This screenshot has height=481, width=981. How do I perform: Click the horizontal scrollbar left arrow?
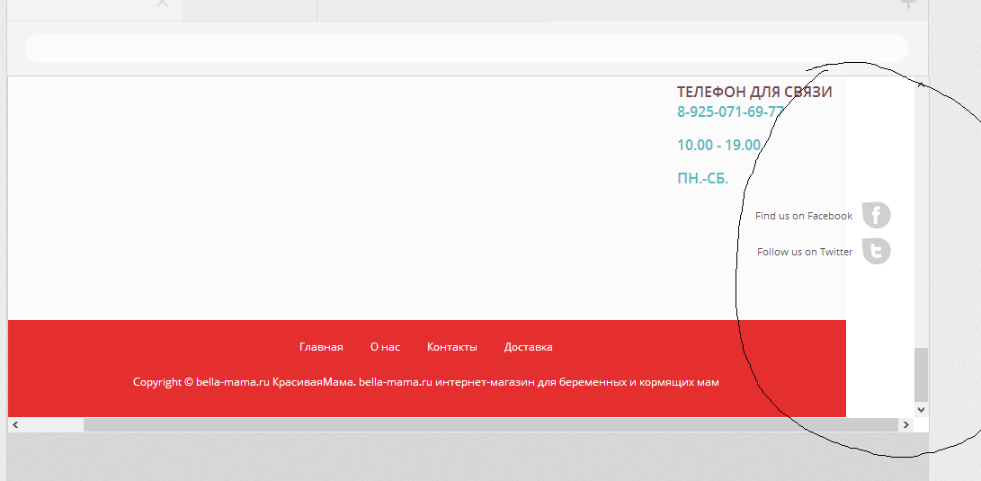15,424
